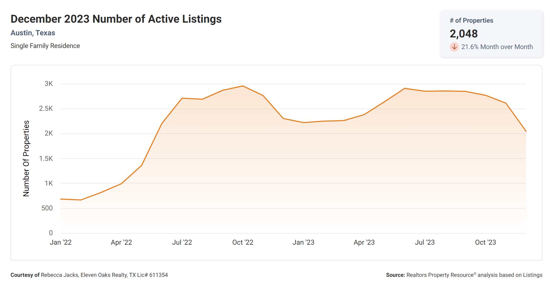Viewport: 553px width, 290px height.
Task: Click the Oct '22 x-axis label
Action: click(243, 242)
